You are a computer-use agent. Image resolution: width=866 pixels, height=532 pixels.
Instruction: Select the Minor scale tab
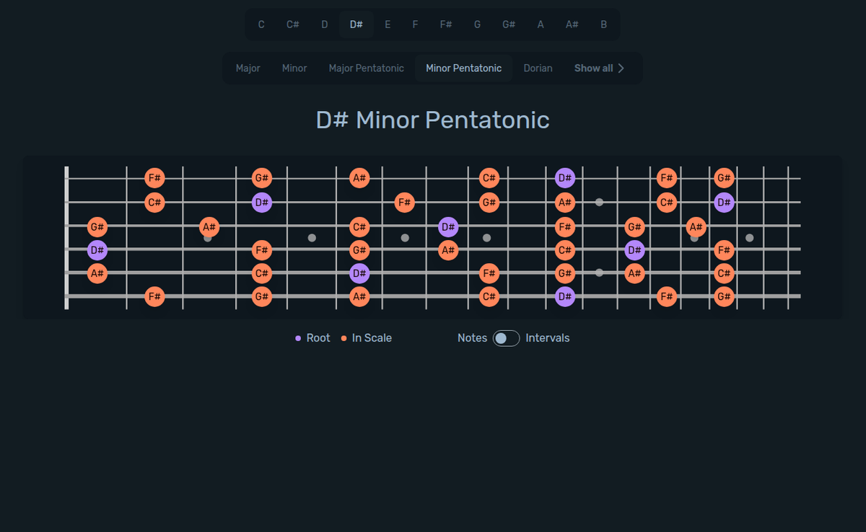[x=294, y=68]
